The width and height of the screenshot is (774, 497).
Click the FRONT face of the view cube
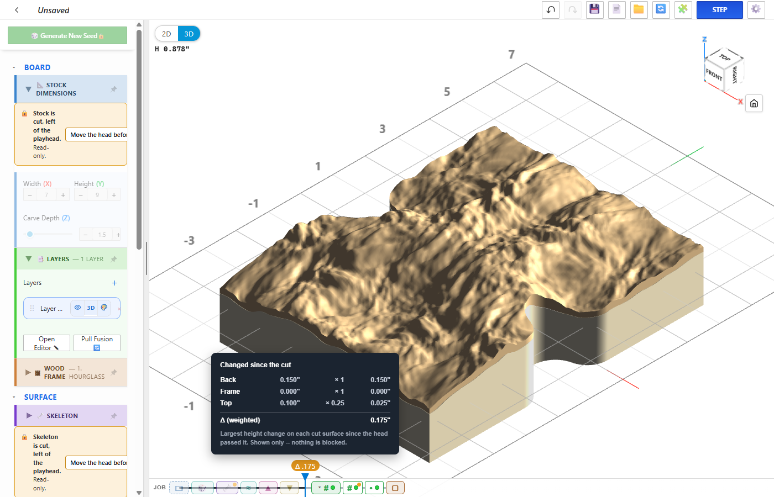[x=714, y=74]
